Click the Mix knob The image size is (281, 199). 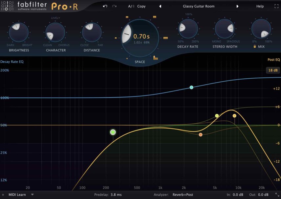pyautogui.click(x=261, y=29)
